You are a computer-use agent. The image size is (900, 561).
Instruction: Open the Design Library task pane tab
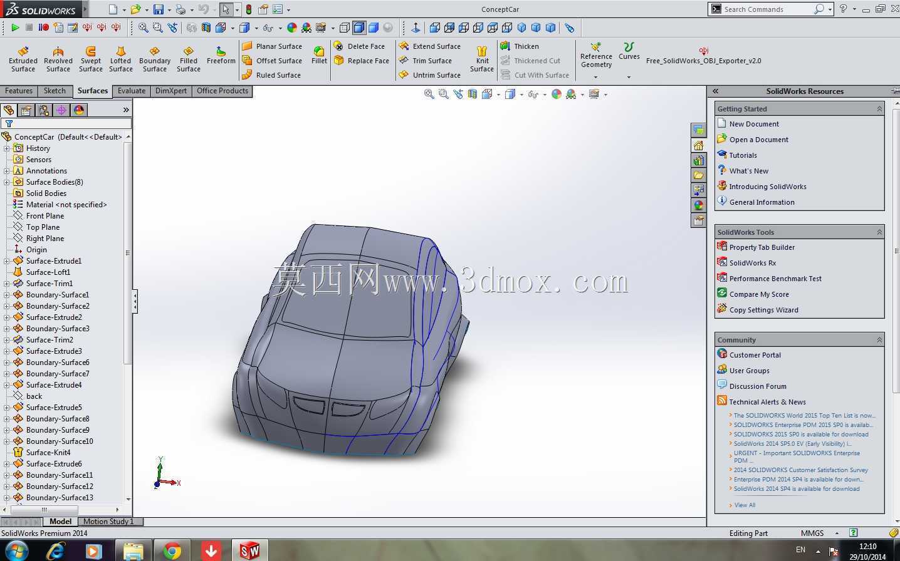click(x=698, y=160)
